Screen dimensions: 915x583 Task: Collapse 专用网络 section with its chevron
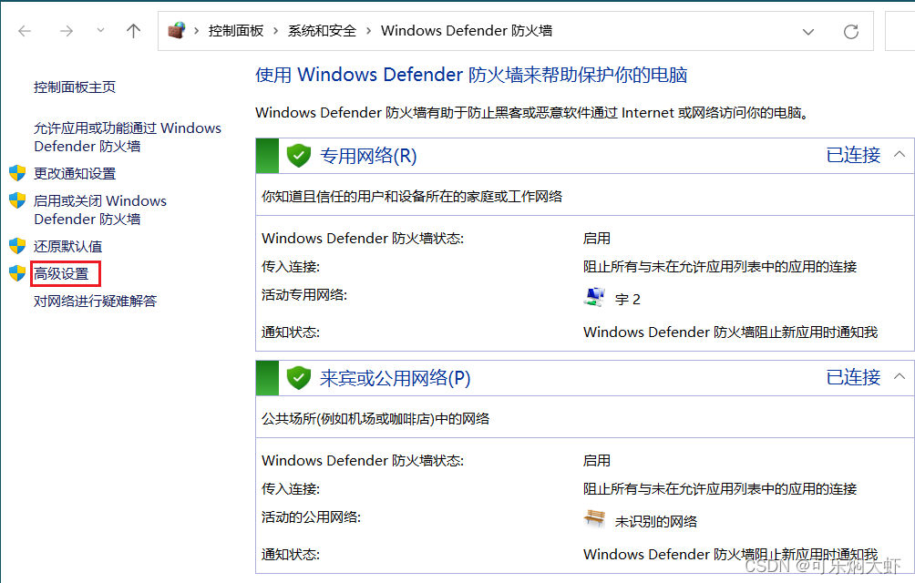(x=900, y=155)
